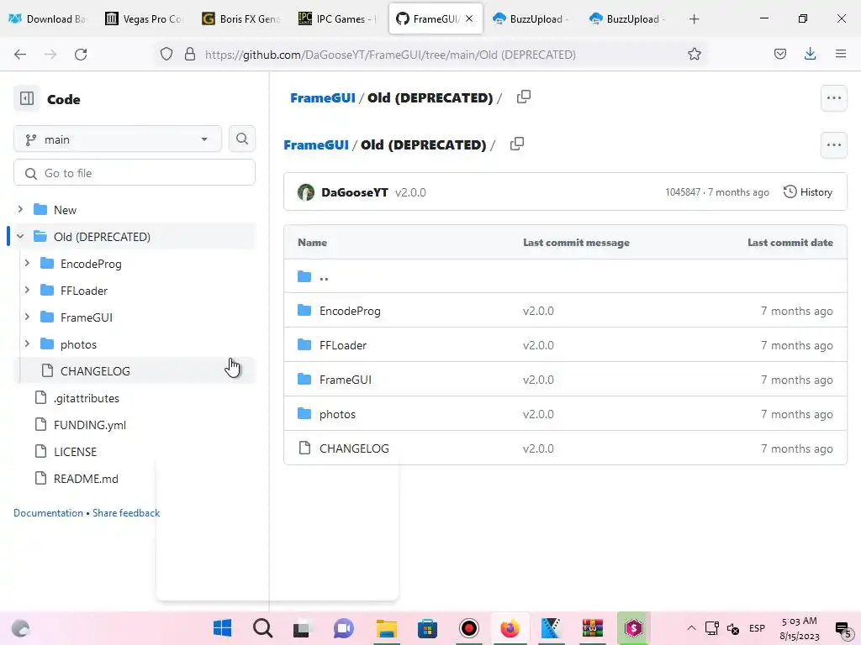Open the file search magnifier button

tap(241, 139)
